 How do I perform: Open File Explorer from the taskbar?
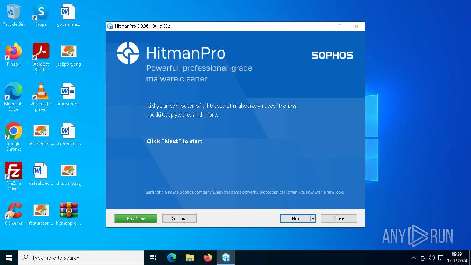click(x=190, y=258)
